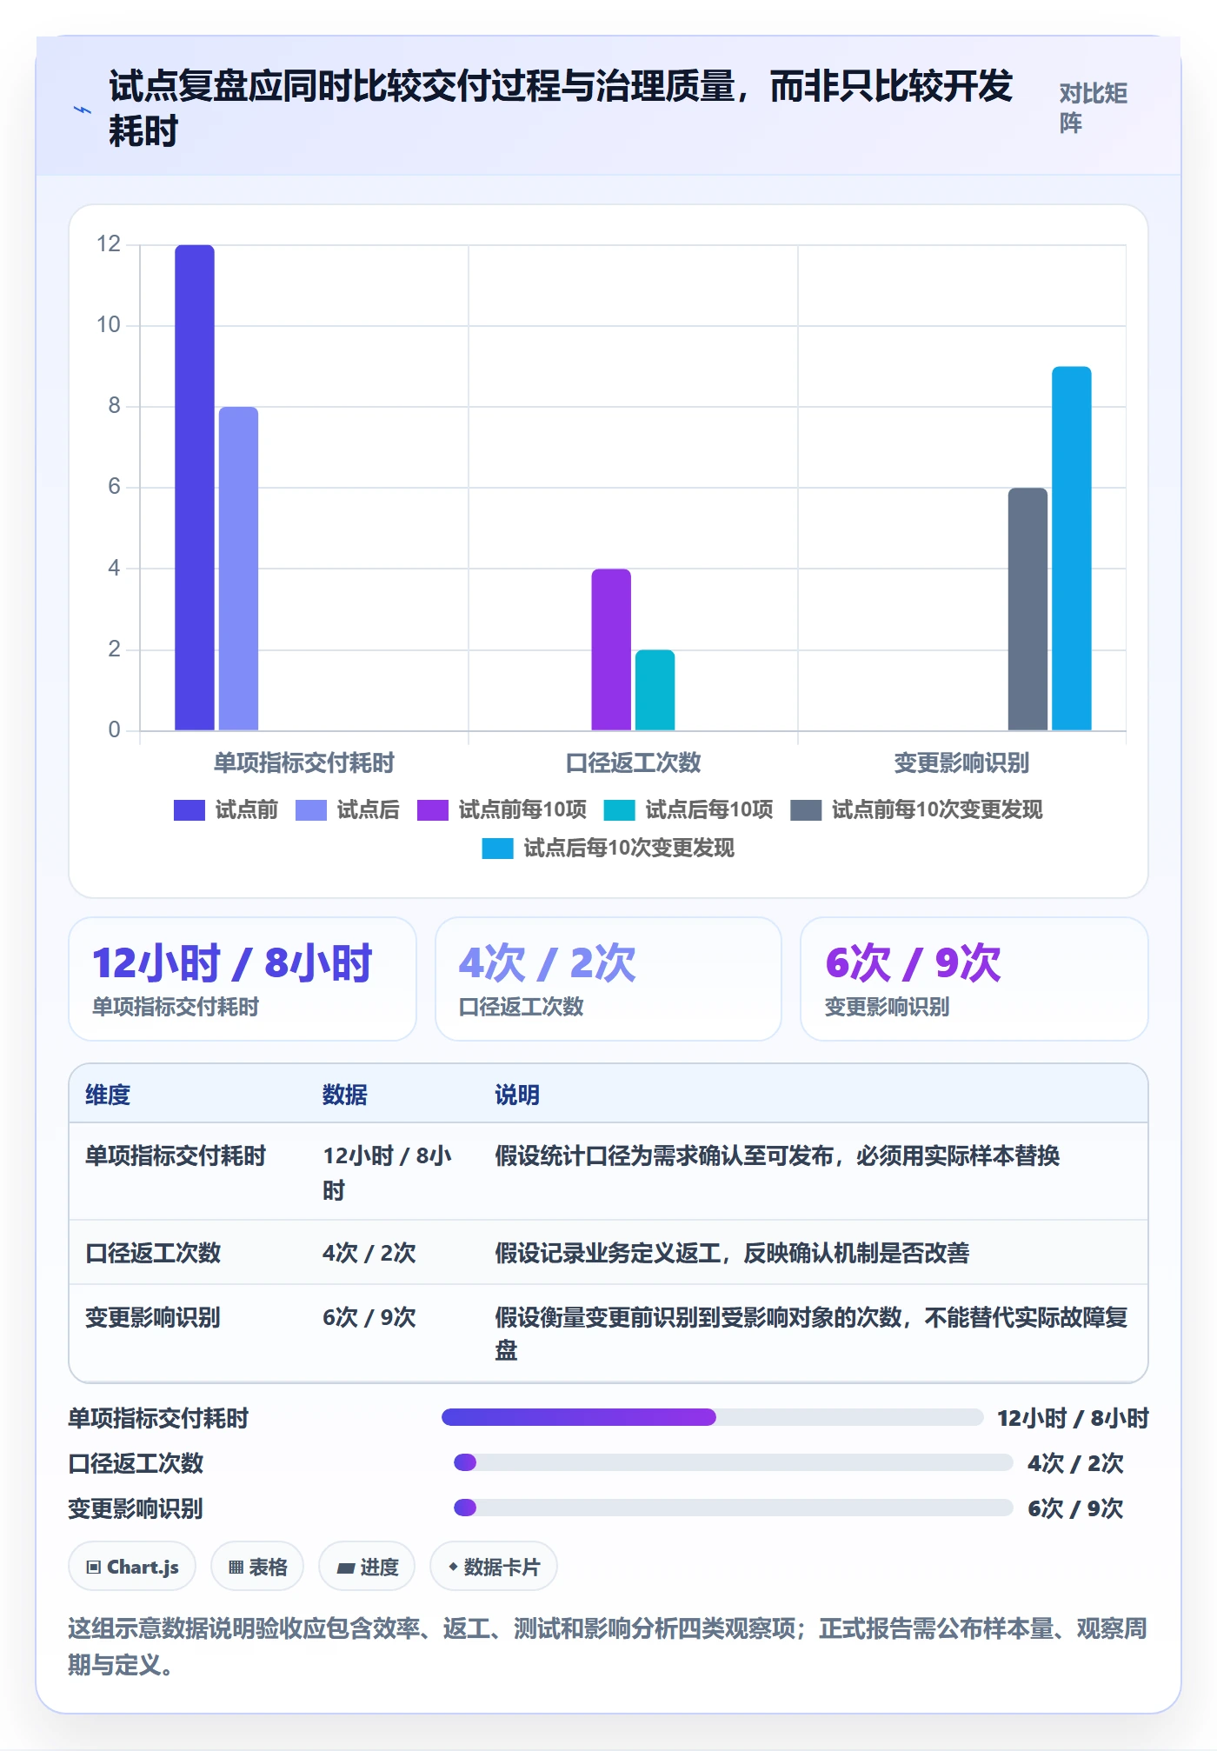Click the 表格 tag chip

click(x=257, y=1567)
